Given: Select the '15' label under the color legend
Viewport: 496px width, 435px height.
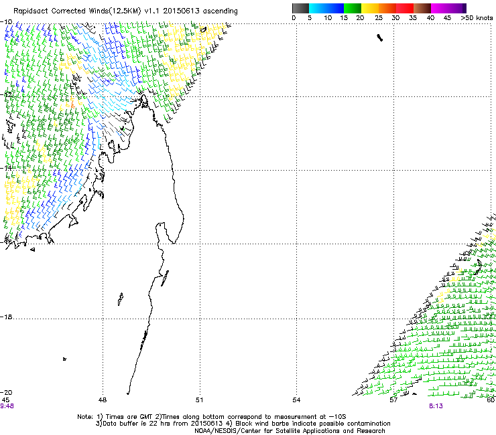Looking at the screenshot, I should (344, 18).
